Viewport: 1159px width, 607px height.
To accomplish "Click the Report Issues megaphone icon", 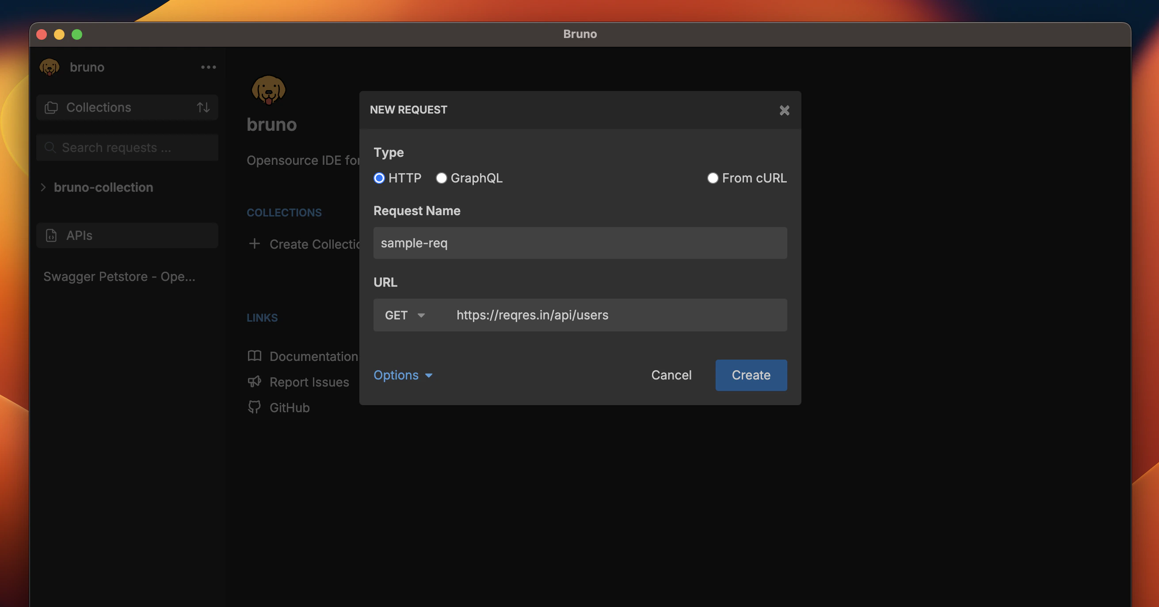I will (x=254, y=381).
